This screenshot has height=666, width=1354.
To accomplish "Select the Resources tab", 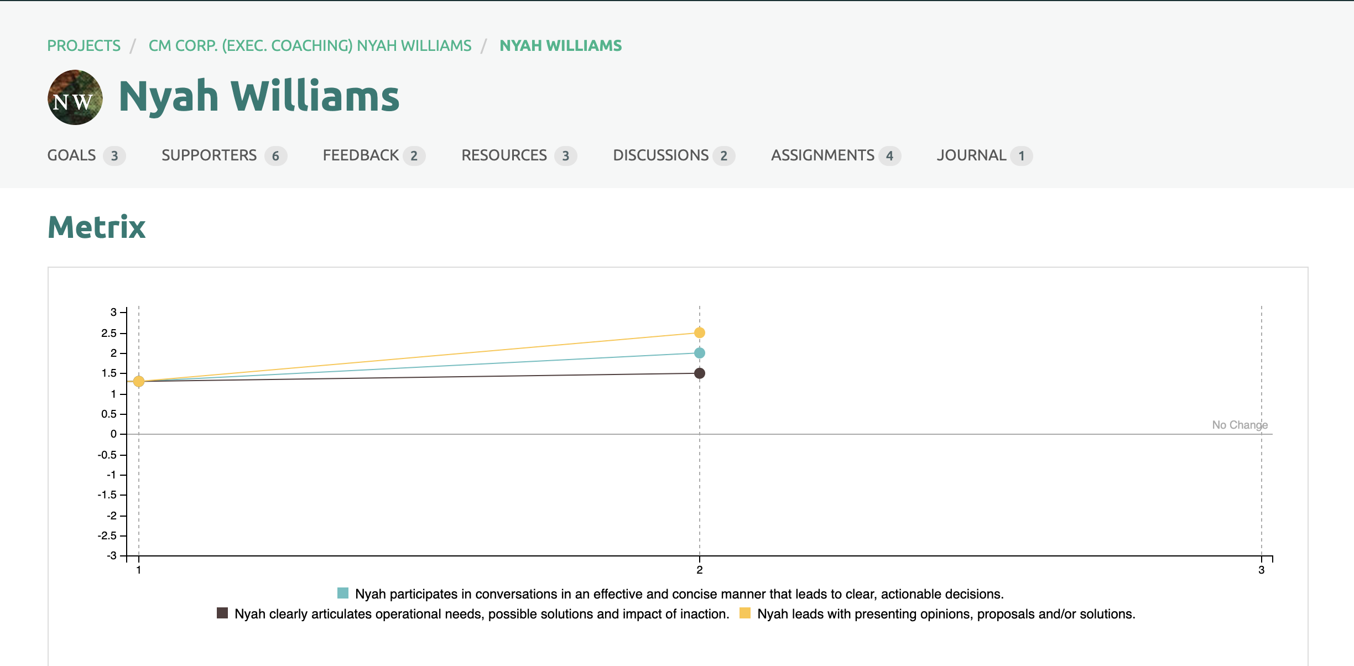I will click(x=519, y=155).
